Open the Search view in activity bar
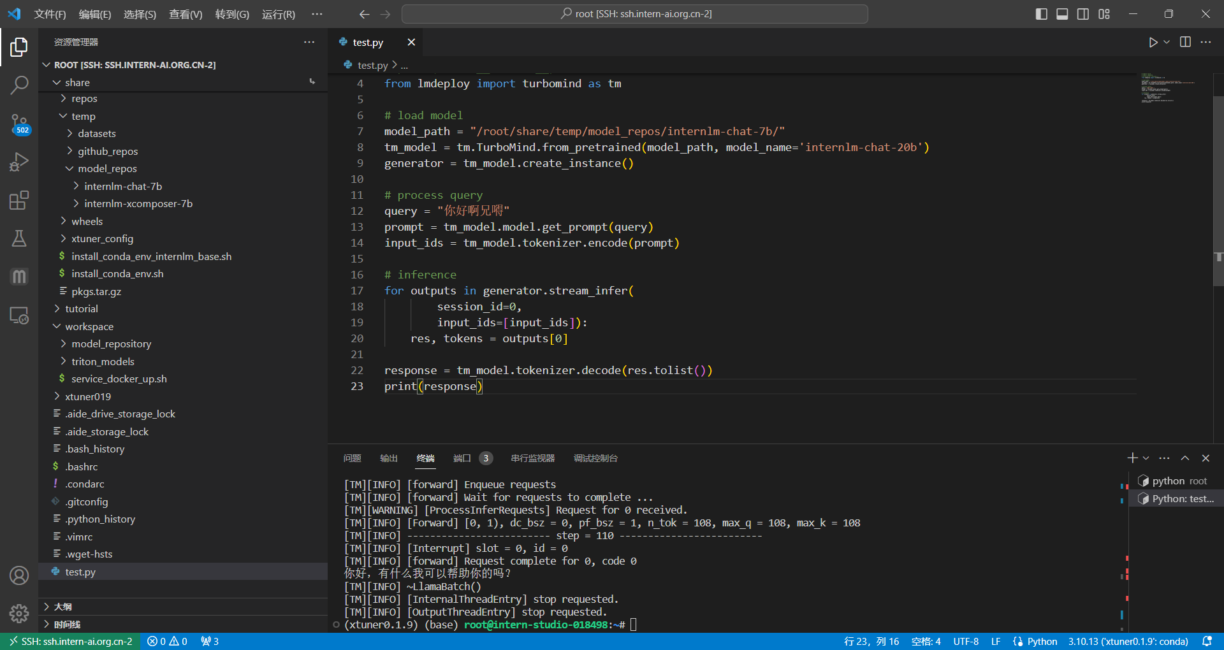 pos(19,85)
